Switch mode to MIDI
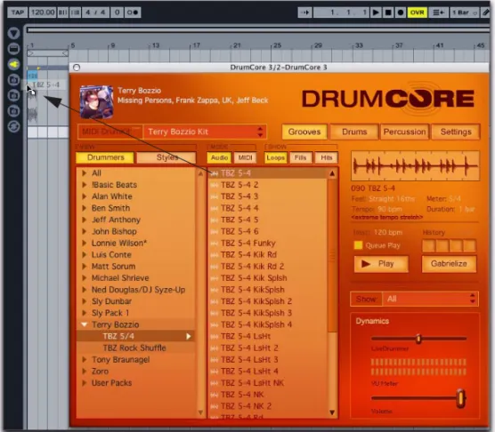 [245, 157]
